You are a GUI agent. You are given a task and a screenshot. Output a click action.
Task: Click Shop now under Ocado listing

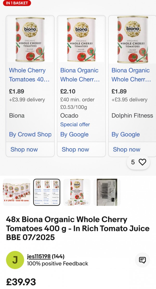[75, 149]
